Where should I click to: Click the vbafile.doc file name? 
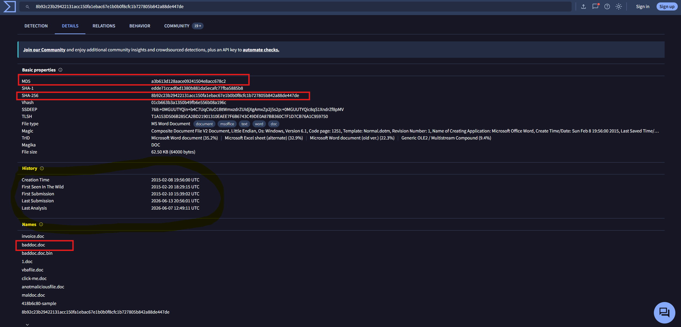pos(33,270)
